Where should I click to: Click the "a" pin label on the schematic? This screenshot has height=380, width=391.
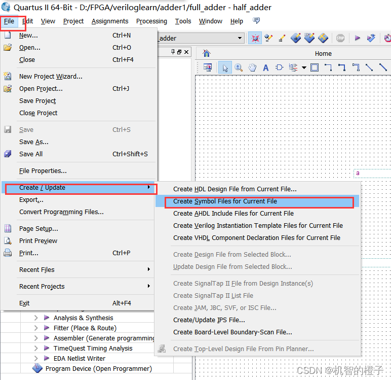pos(358,173)
